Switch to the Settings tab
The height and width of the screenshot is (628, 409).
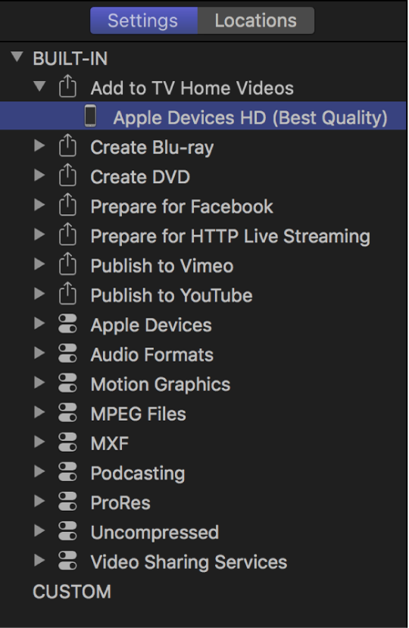click(x=144, y=20)
